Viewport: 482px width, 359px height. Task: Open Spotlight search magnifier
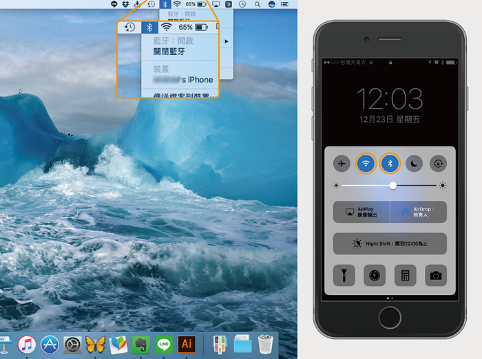258,4
